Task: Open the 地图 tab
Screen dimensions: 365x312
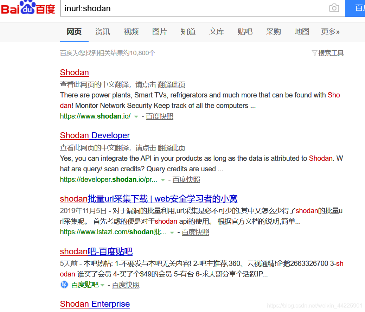Action: tap(302, 31)
